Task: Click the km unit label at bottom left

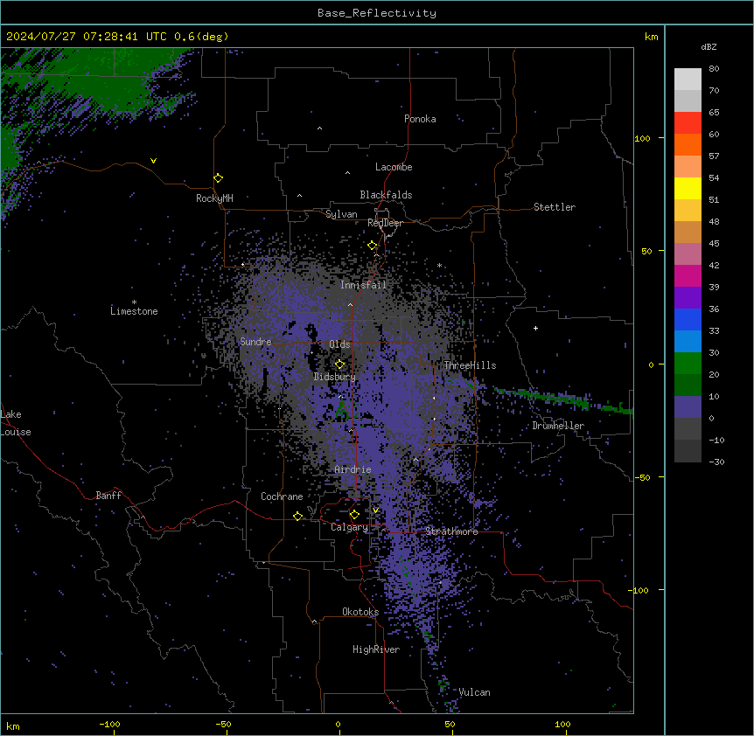Action: [x=13, y=726]
